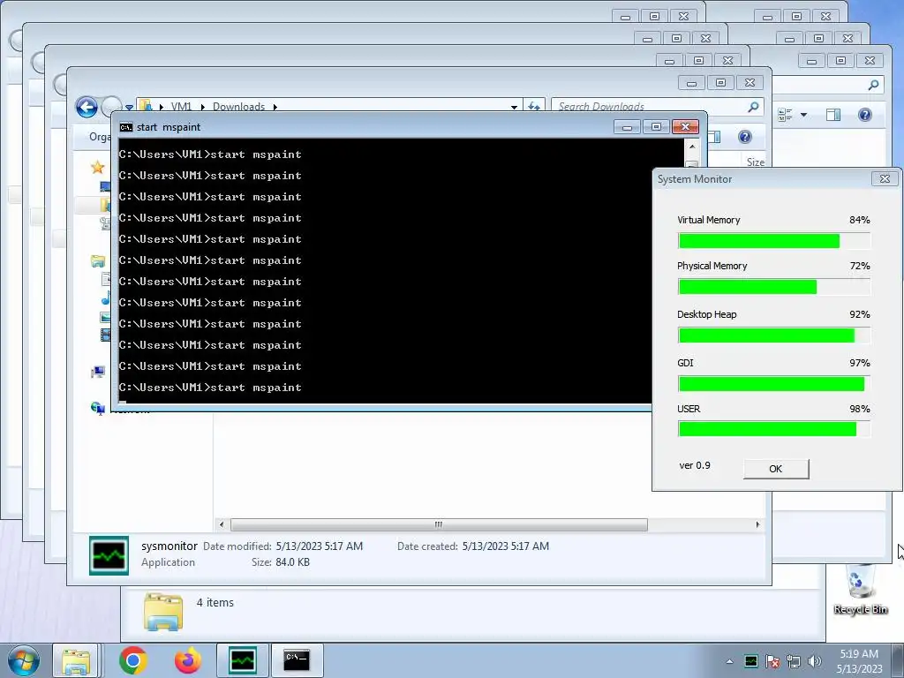Click the folder icon beside 4 items
904x678 pixels.
click(163, 612)
